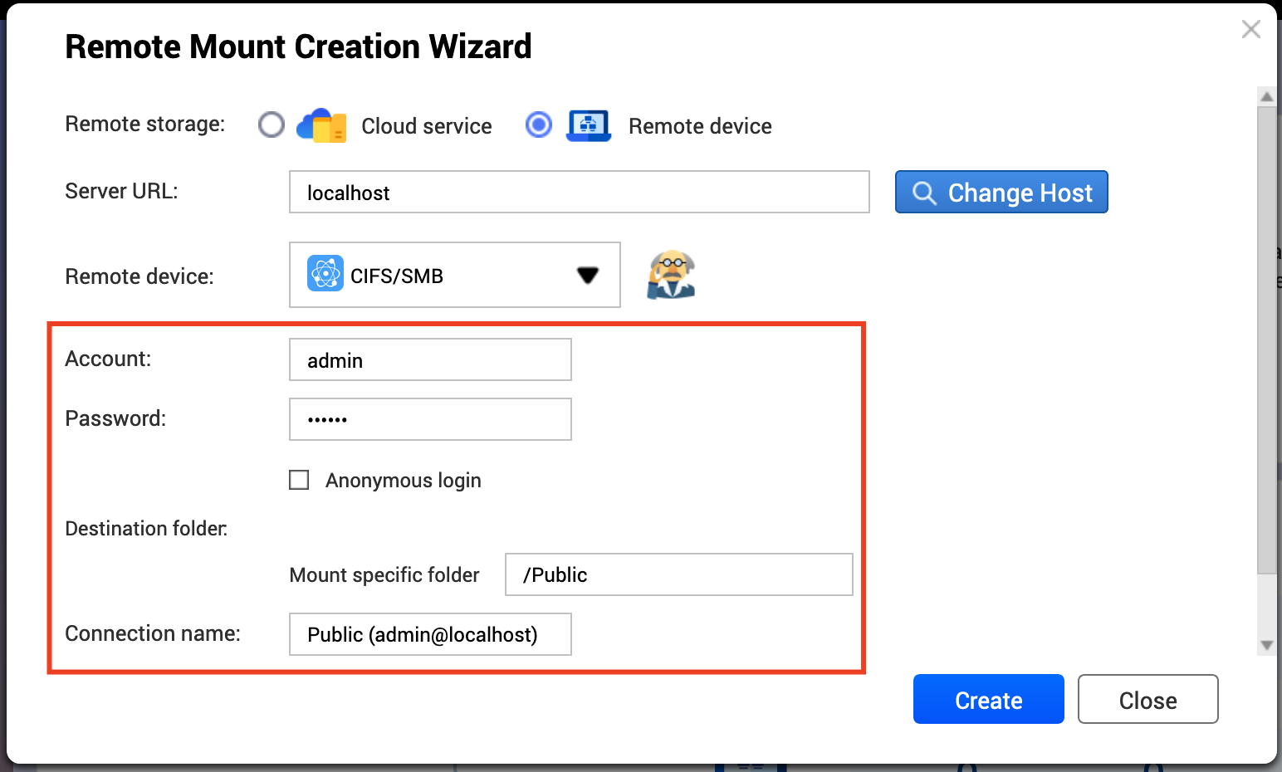The width and height of the screenshot is (1282, 772).
Task: Click the scrollbar up arrow
Action: pos(1266,97)
